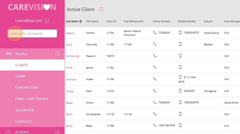Expand the Actions section chevron
240x134 pixels.
tap(57, 132)
